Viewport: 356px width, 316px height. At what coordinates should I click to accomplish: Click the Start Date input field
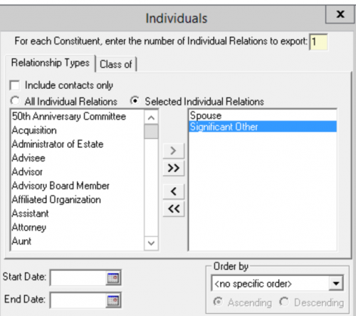pos(78,278)
